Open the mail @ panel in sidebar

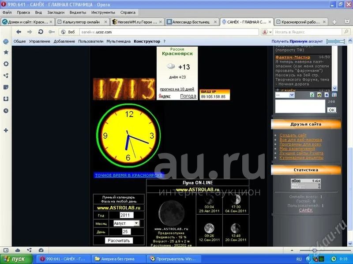coord(6,41)
